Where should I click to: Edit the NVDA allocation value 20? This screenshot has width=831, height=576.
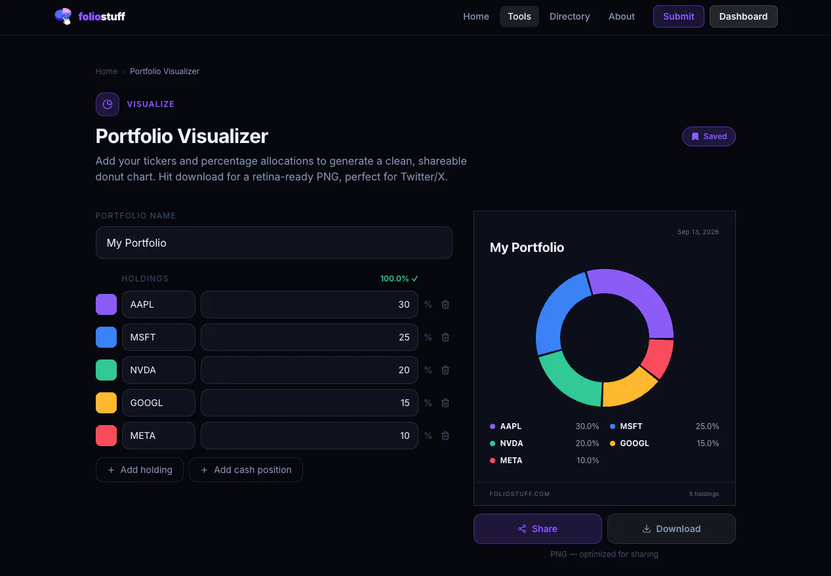pos(310,370)
